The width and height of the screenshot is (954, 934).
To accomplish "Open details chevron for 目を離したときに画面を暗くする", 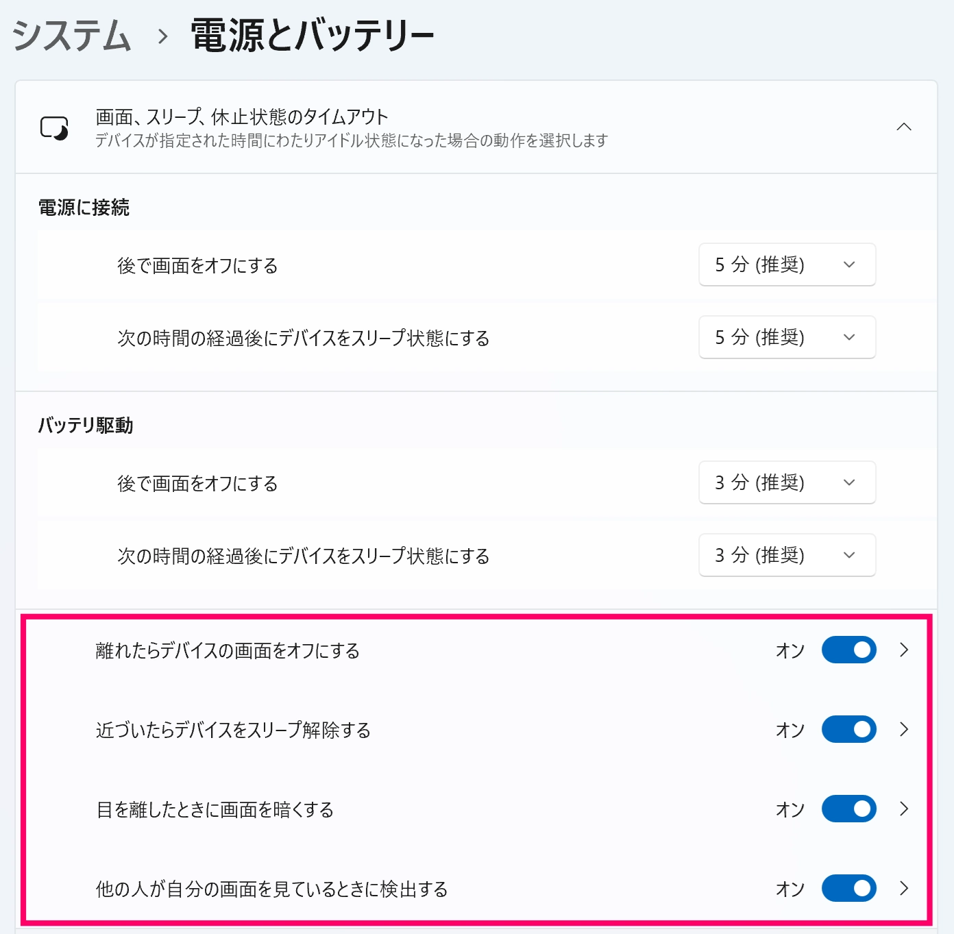I will 904,809.
